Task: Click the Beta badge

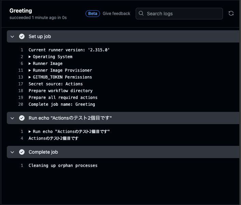Action: 93,14
